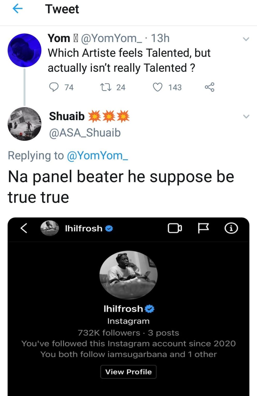Open Shuaib's profile picture
Screen dimensions: 257x396
[25, 124]
